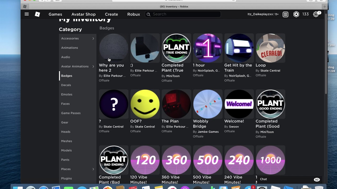Click MiniToon creator under True Ending badge

click(173, 76)
